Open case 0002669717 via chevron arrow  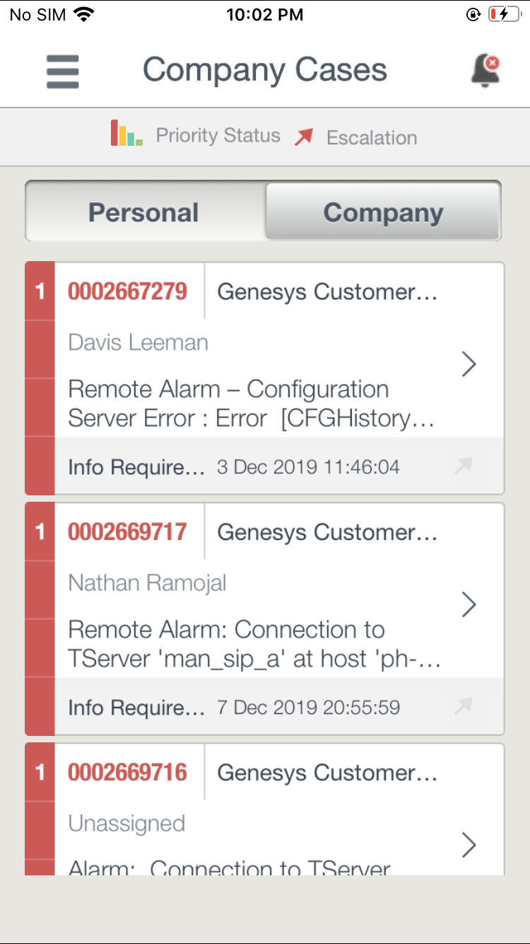click(x=469, y=605)
